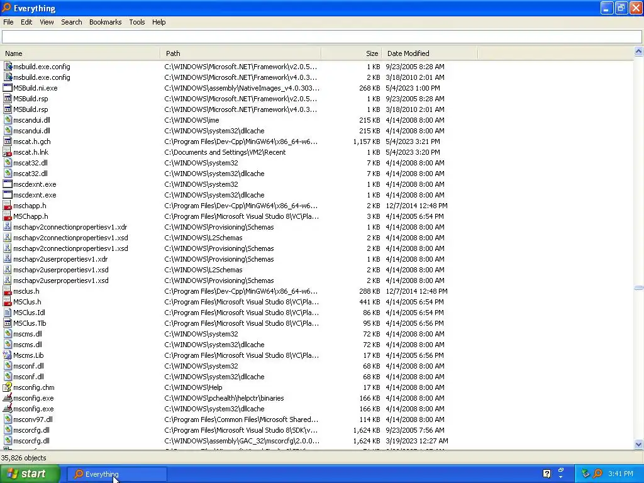Select file name mscat.h.lnk
This screenshot has width=644, height=483.
(31, 152)
